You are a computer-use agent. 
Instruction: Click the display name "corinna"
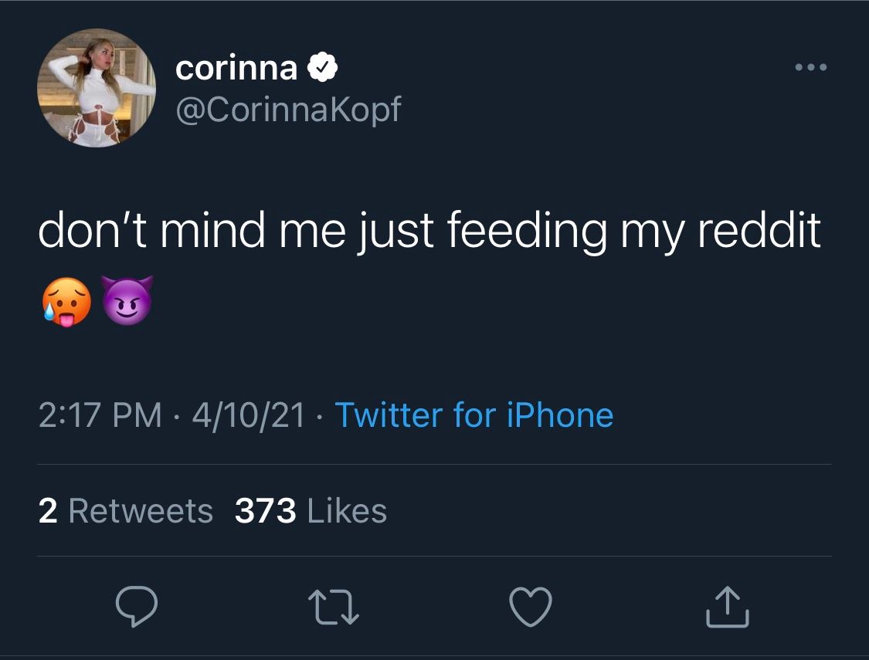236,69
